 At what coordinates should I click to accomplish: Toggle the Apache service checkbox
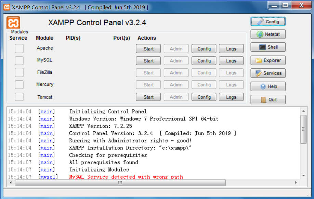[19, 49]
